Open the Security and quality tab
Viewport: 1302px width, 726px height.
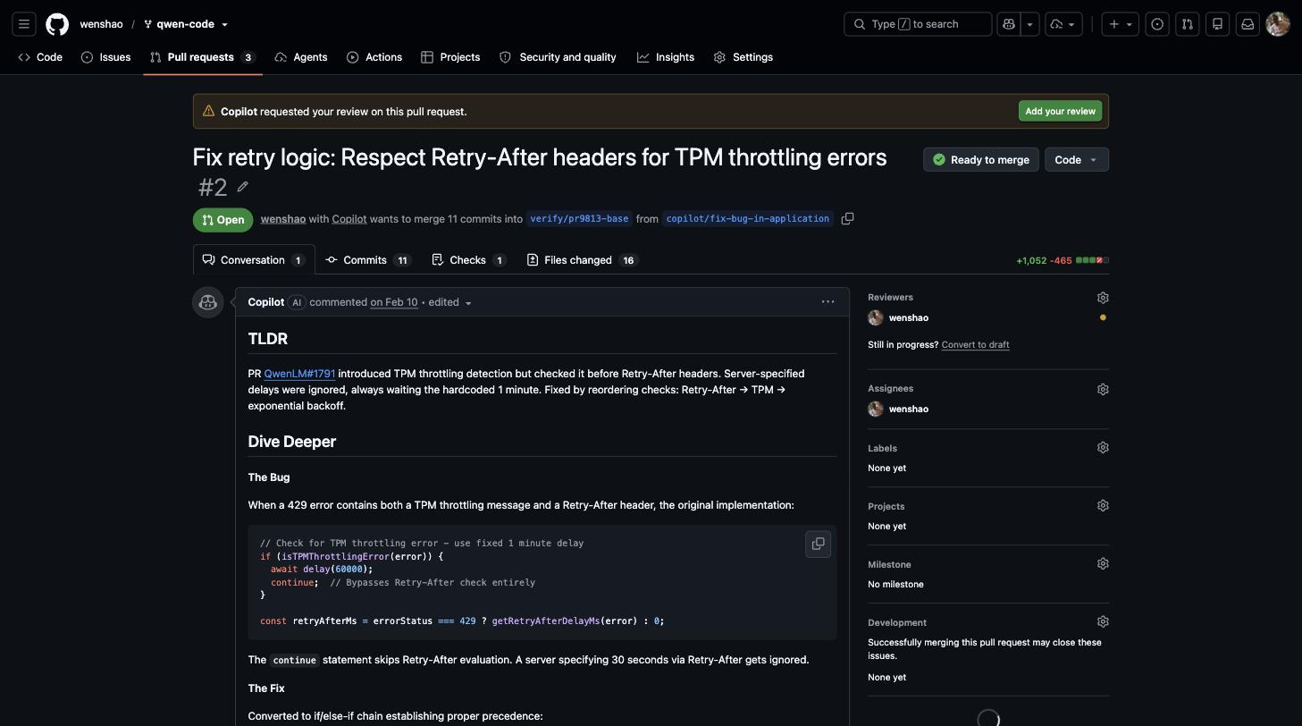(558, 57)
